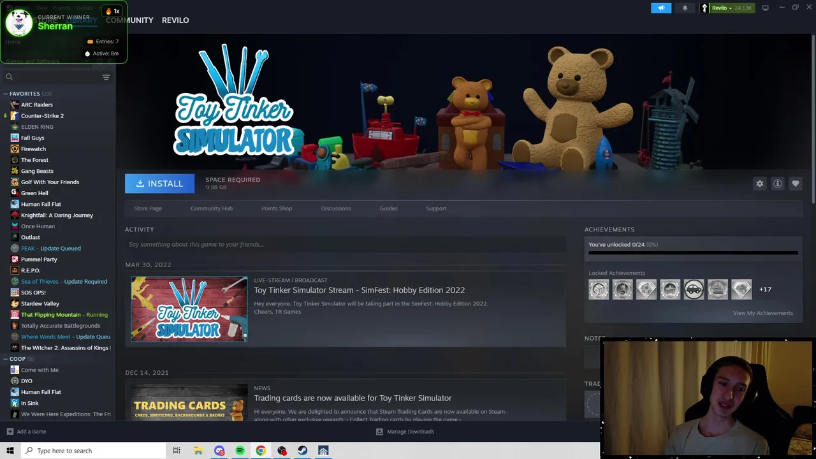Image resolution: width=816 pixels, height=459 pixels.
Task: Click the achievements progress bar
Action: (693, 253)
